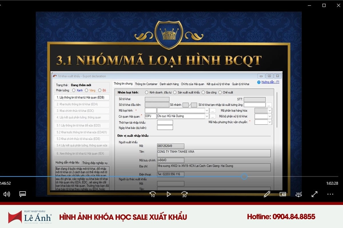Open the three-dot more options menu
The image size is (343, 228).
pyautogui.click(x=330, y=194)
